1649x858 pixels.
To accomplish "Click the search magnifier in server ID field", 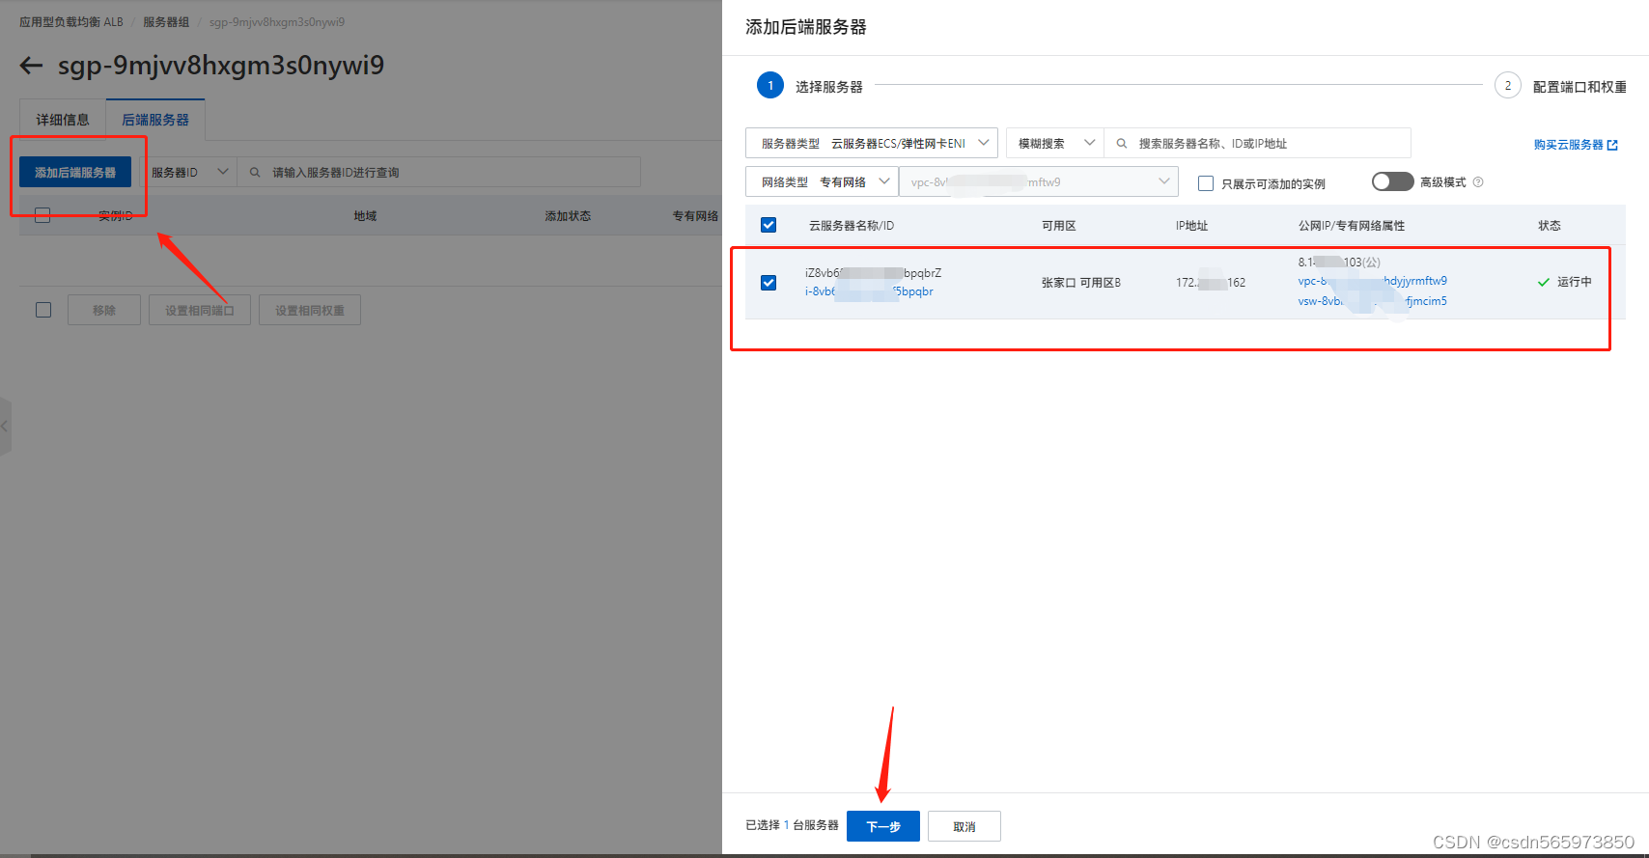I will coord(255,173).
